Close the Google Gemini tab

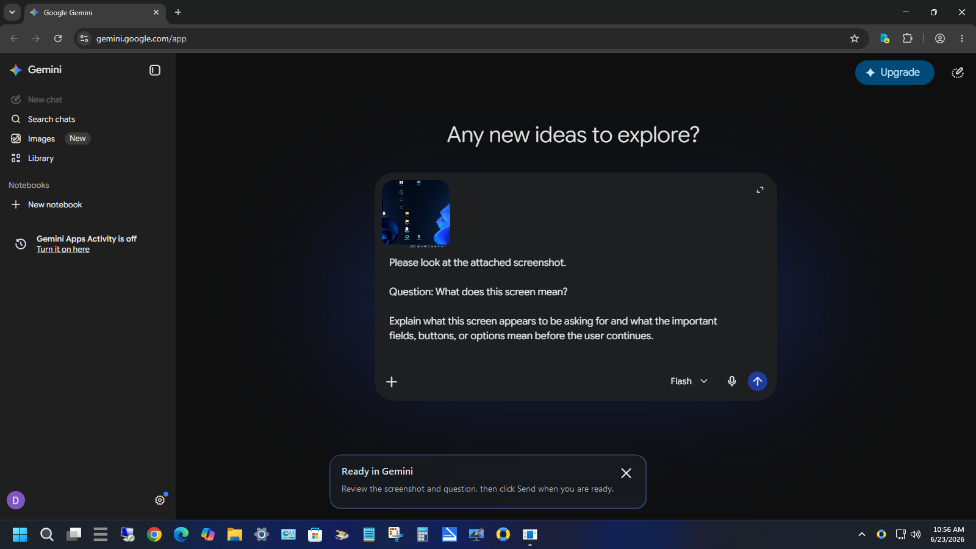[x=156, y=12]
